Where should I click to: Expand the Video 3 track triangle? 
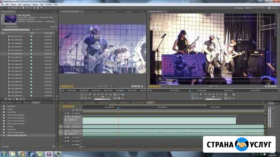pos(73,113)
